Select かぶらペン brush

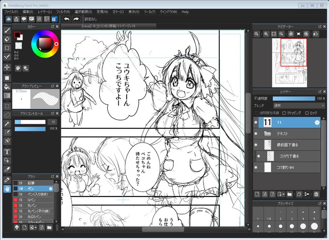tap(33, 217)
